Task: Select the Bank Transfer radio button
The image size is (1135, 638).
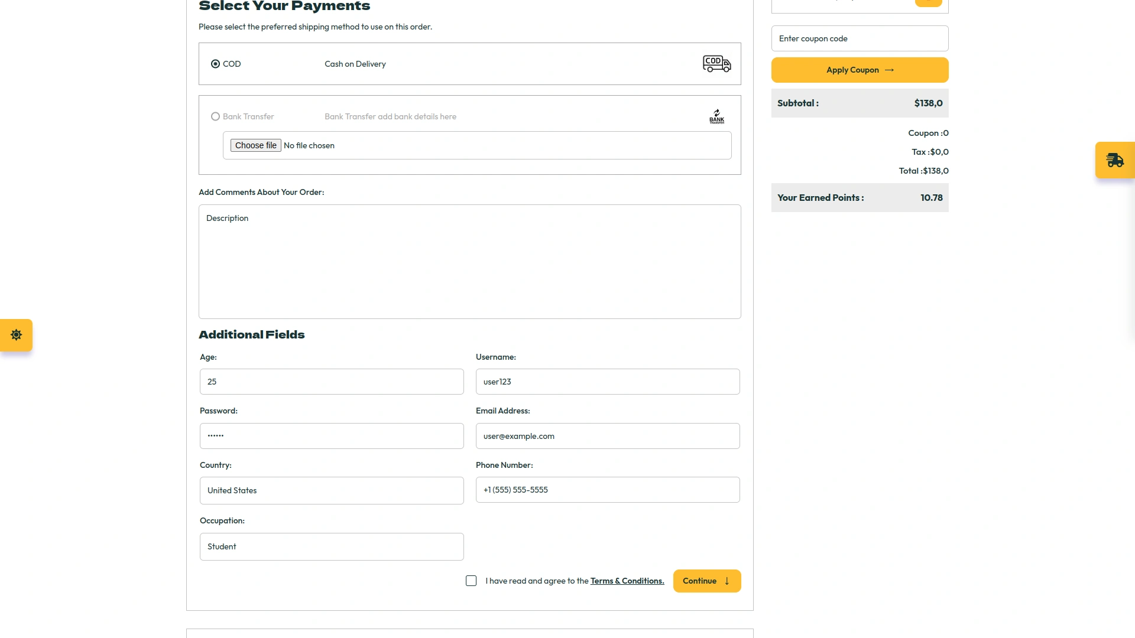Action: coord(215,116)
